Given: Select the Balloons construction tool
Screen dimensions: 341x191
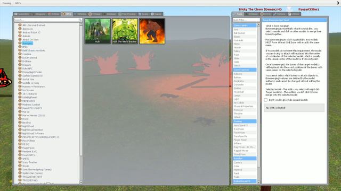Looking at the screenshot, I should point(245,74).
